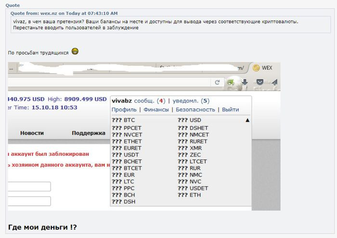Image resolution: width=337 pixels, height=238 pixels.
Task: Select the ??? RUR balance row
Action: [189, 168]
